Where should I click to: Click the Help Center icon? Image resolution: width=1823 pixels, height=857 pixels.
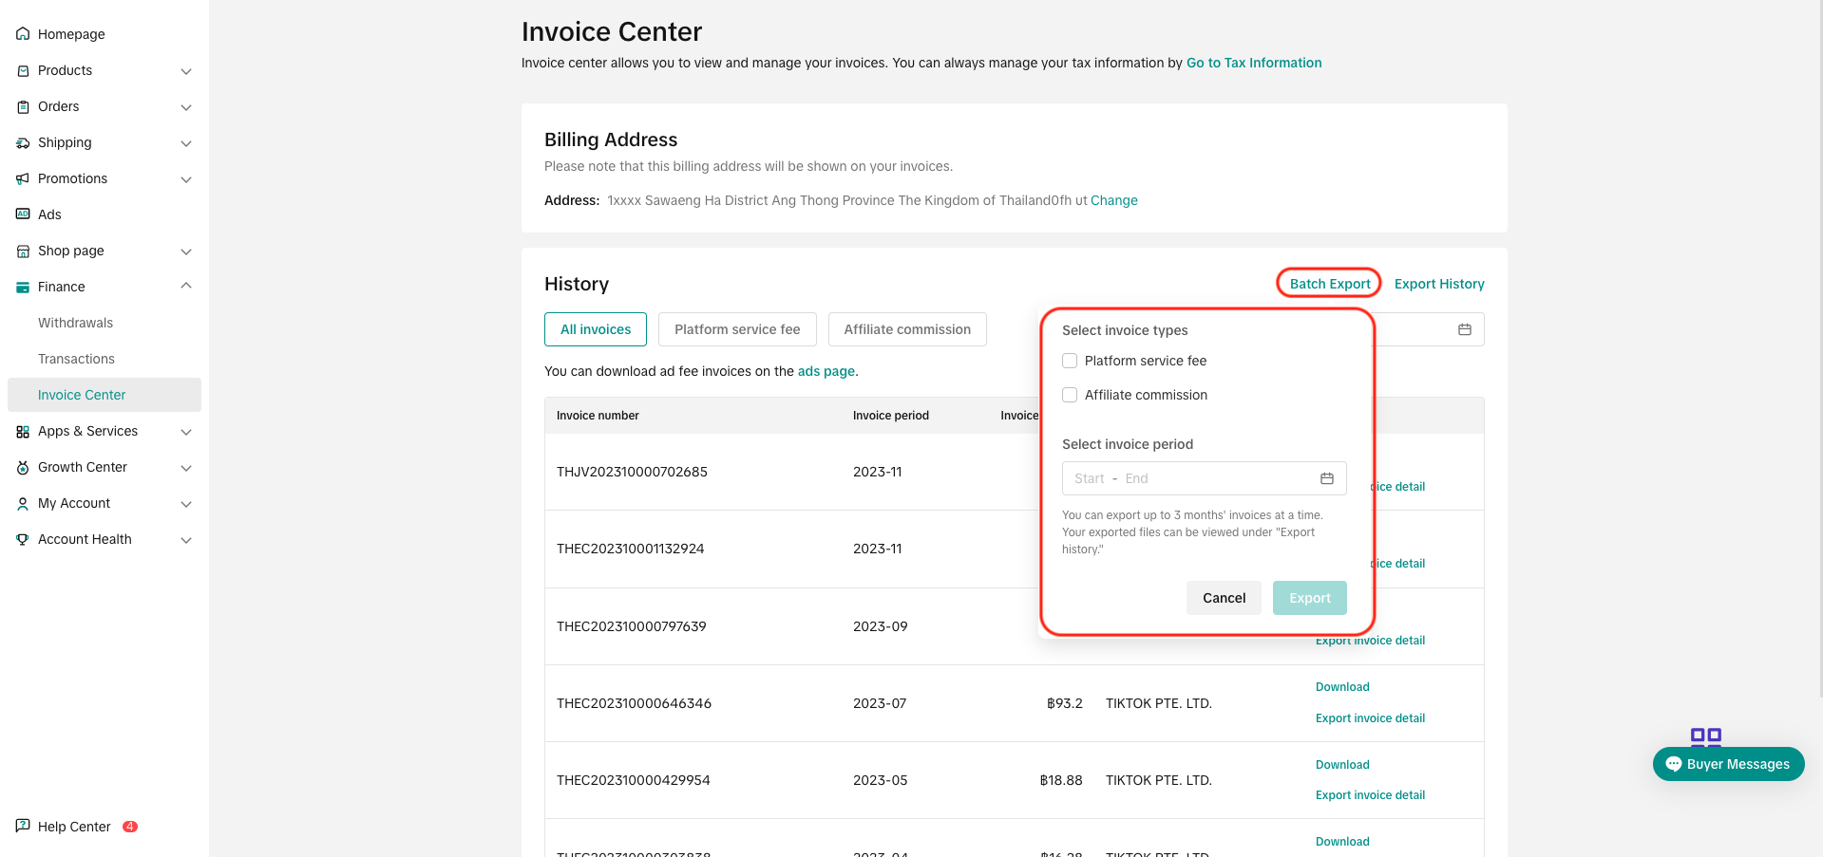point(23,826)
